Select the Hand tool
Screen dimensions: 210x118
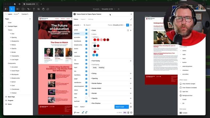click(x=43, y=9)
